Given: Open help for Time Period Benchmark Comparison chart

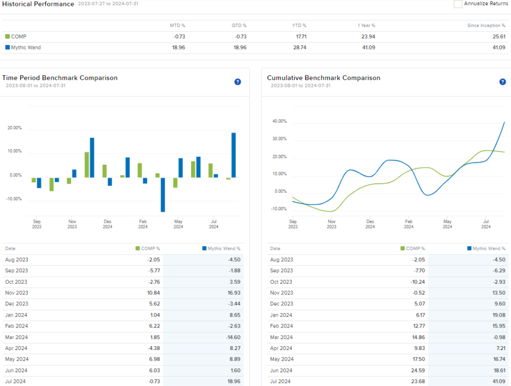Looking at the screenshot, I should click(238, 82).
